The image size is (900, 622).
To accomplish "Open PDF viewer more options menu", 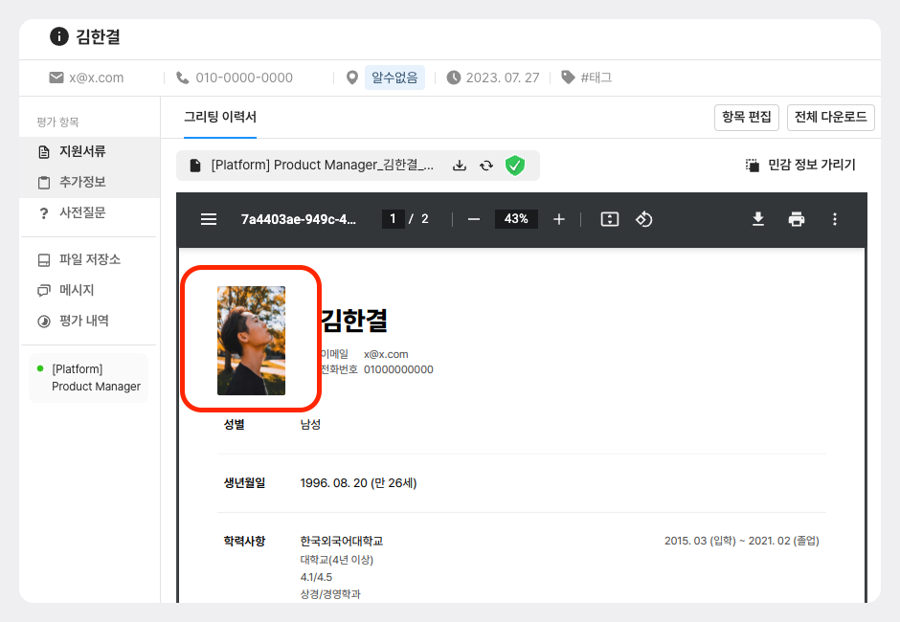I will click(835, 219).
